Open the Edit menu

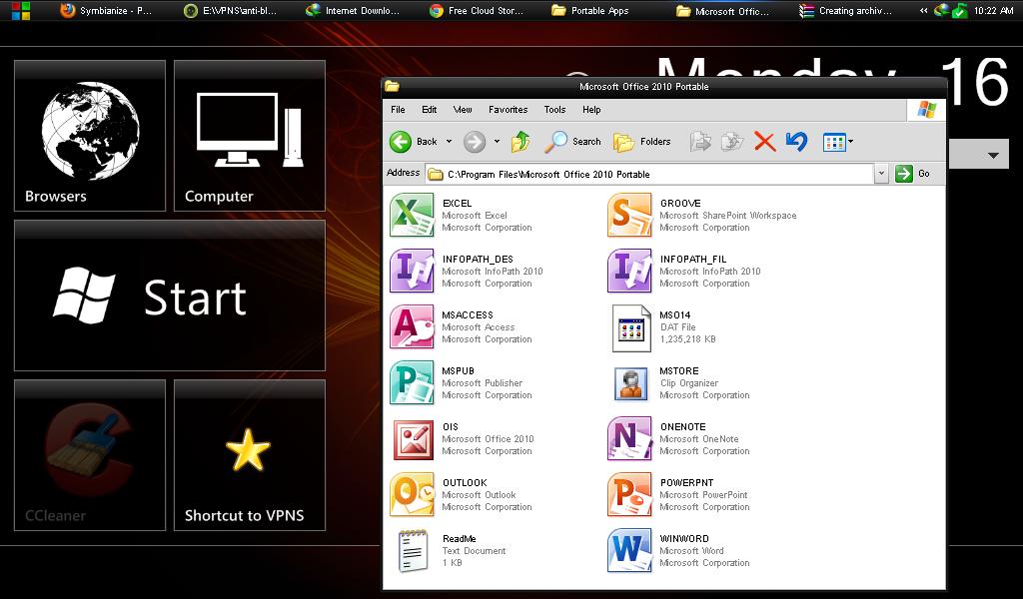click(430, 110)
